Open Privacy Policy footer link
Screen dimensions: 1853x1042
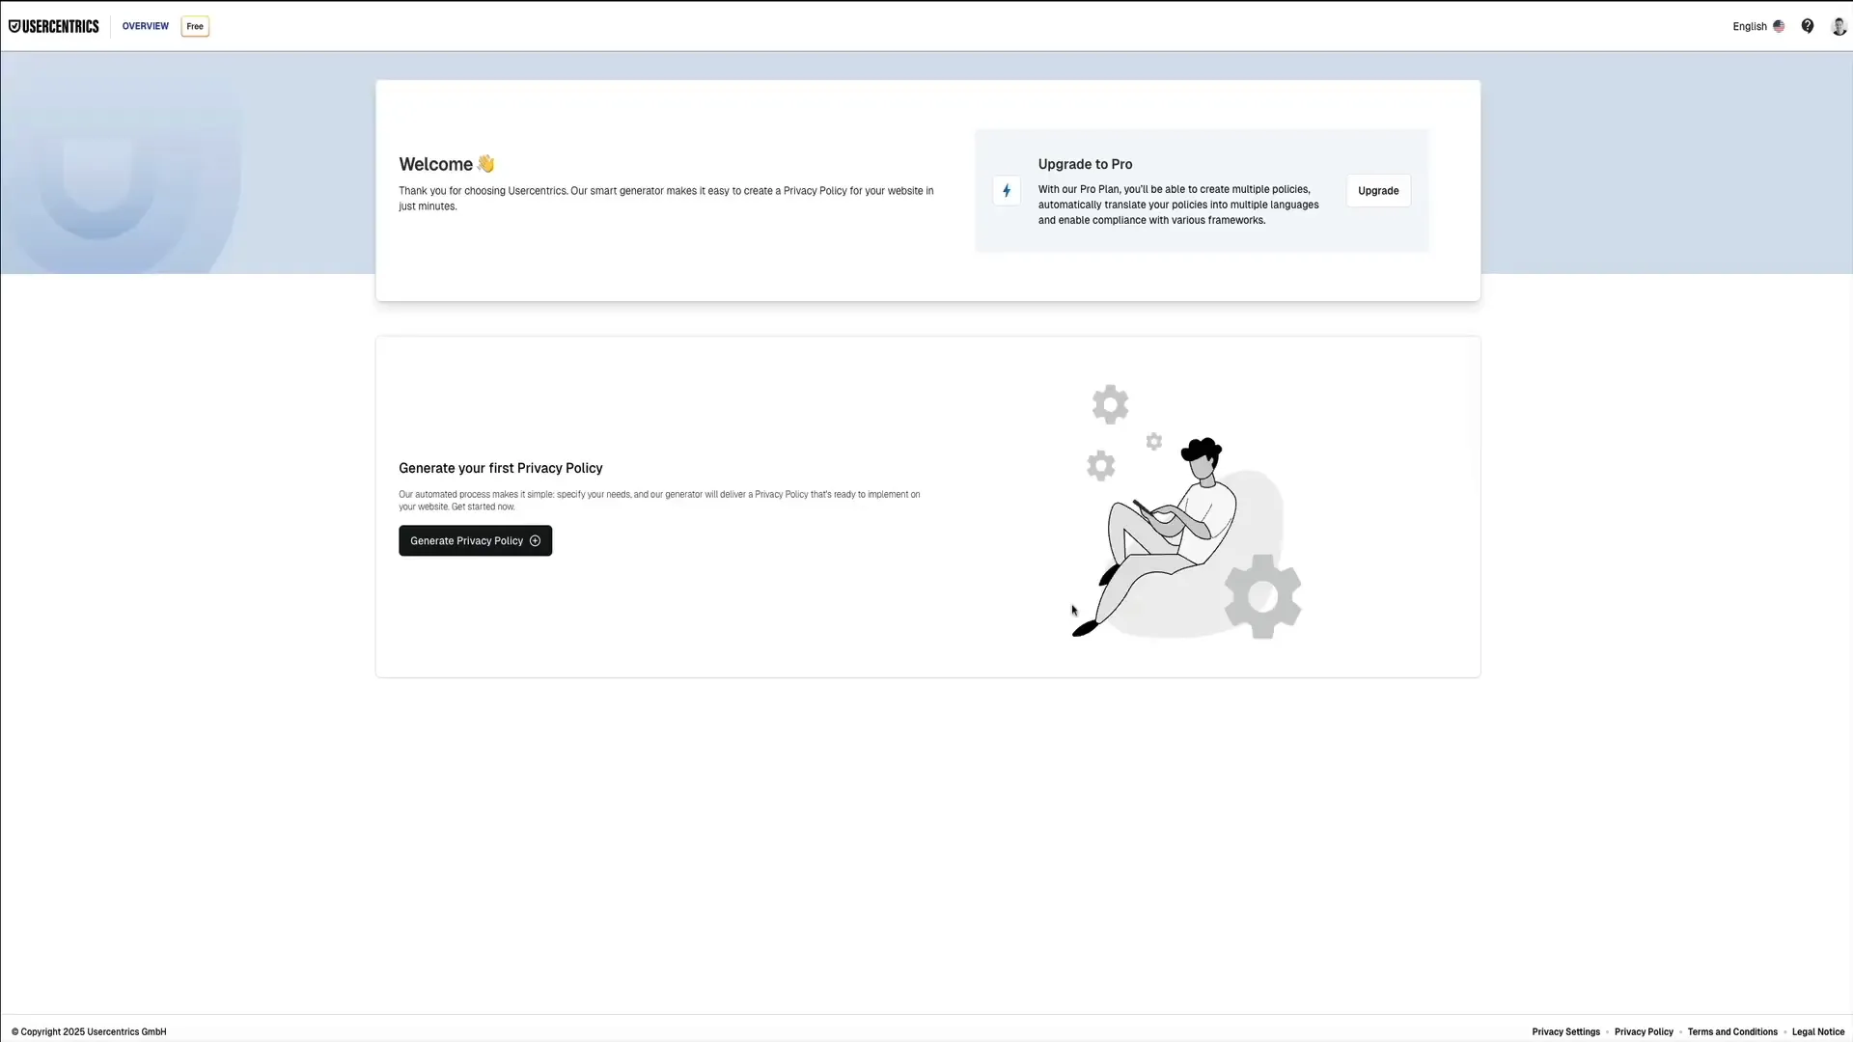[x=1644, y=1031]
